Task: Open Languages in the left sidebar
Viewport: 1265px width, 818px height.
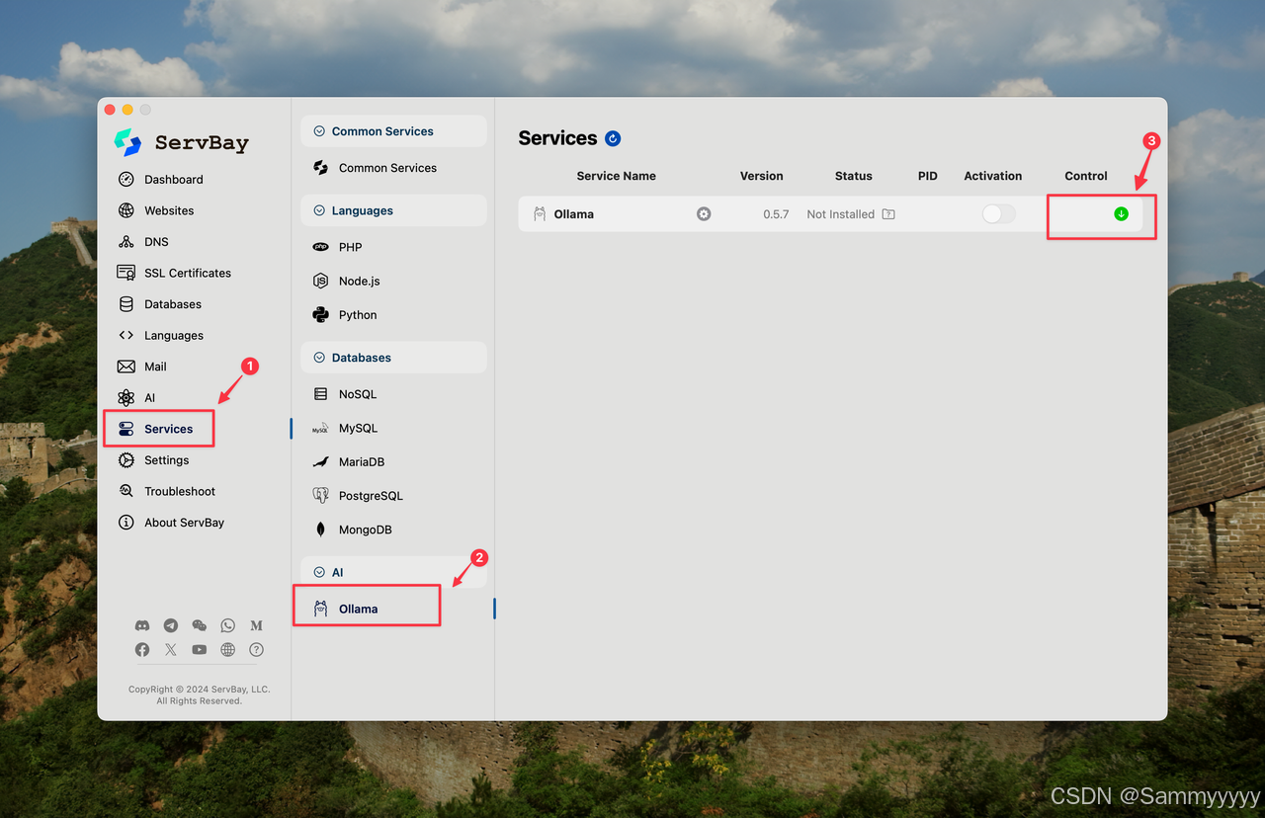Action: click(160, 335)
